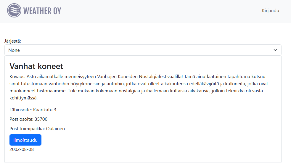The image size is (291, 166).
Task: Open the Kirjaudu login link
Action: (270, 11)
